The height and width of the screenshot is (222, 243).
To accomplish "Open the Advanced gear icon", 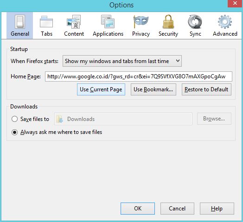I will tap(225, 22).
